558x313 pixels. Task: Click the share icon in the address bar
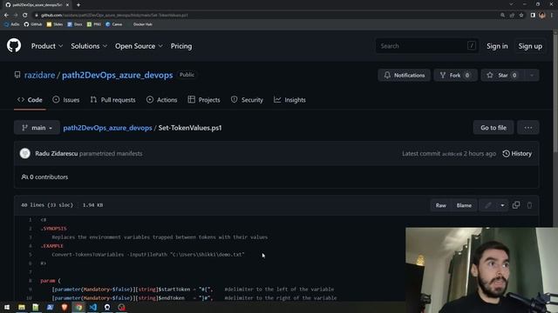tap(512, 16)
